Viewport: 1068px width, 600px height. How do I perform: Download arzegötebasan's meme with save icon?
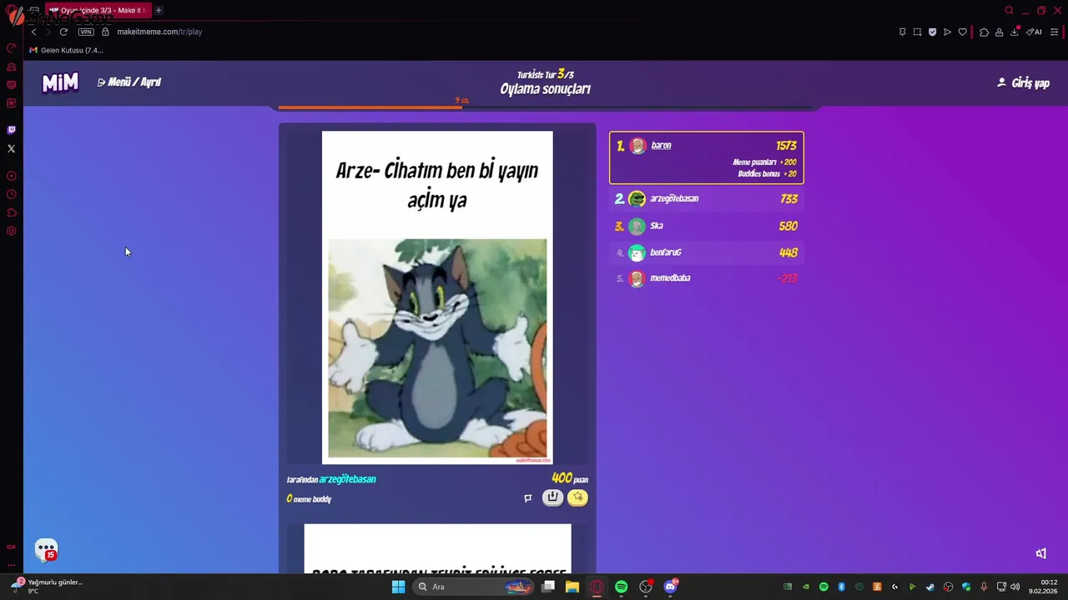point(552,497)
